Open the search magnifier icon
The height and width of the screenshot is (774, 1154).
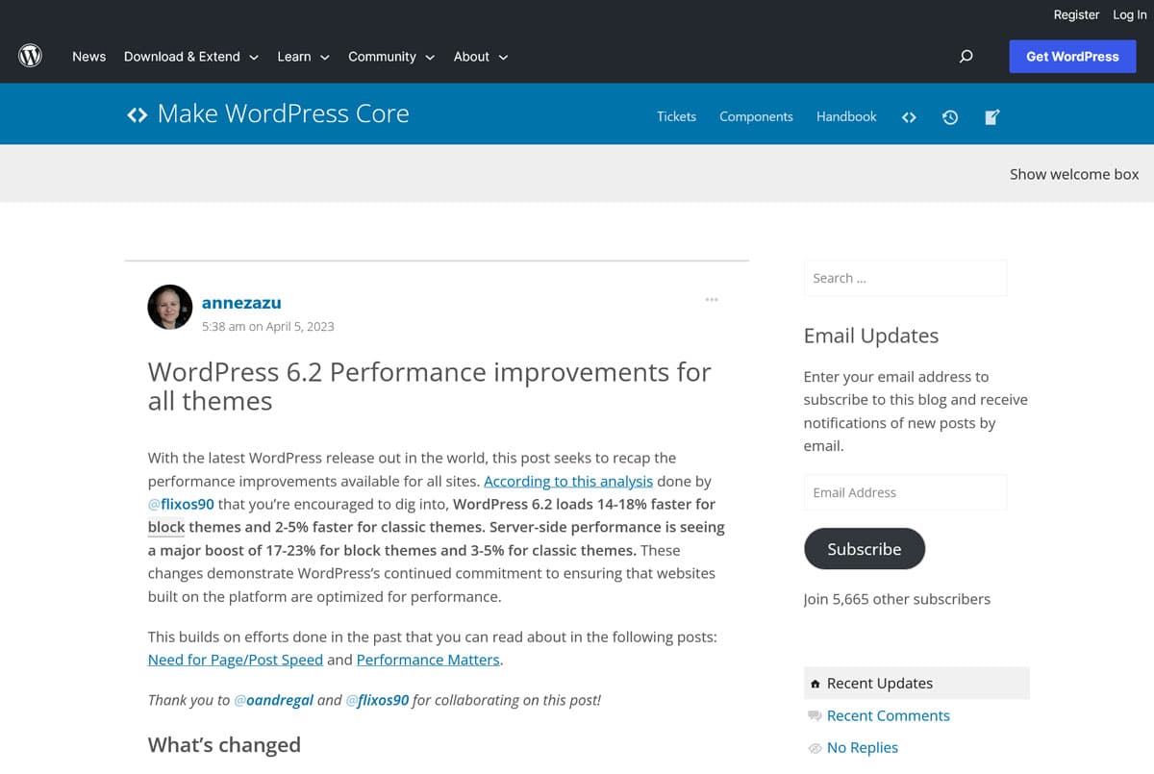click(x=966, y=57)
